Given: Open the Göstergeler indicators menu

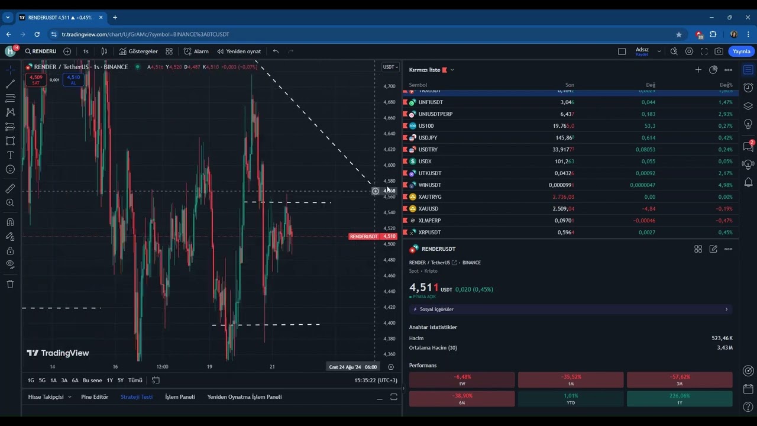Looking at the screenshot, I should click(x=138, y=51).
